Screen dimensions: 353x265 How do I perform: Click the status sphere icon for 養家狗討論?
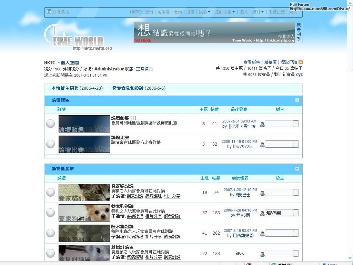(x=50, y=213)
